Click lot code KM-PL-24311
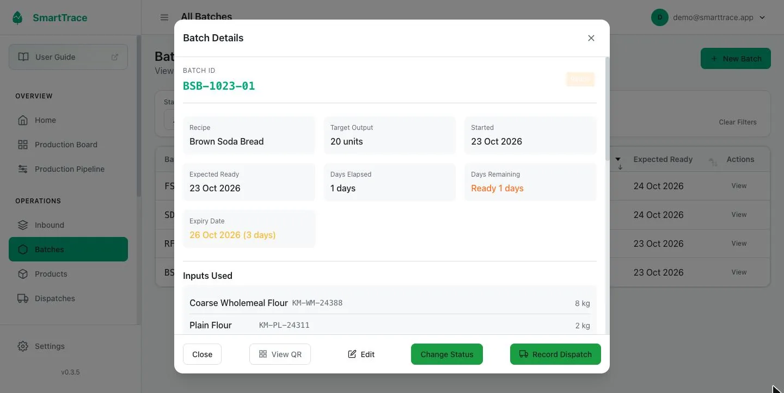 click(x=284, y=325)
